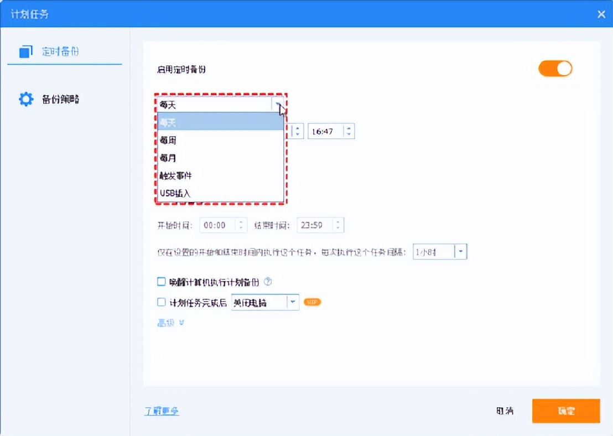Click the 备份策略 gear icon
Screen dimensions: 613x436
point(25,98)
